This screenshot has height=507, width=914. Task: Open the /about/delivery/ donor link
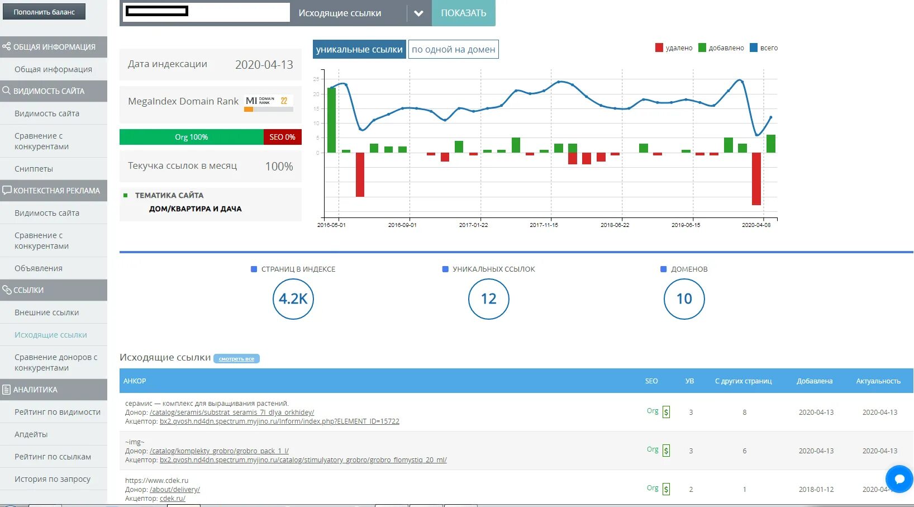pos(175,490)
